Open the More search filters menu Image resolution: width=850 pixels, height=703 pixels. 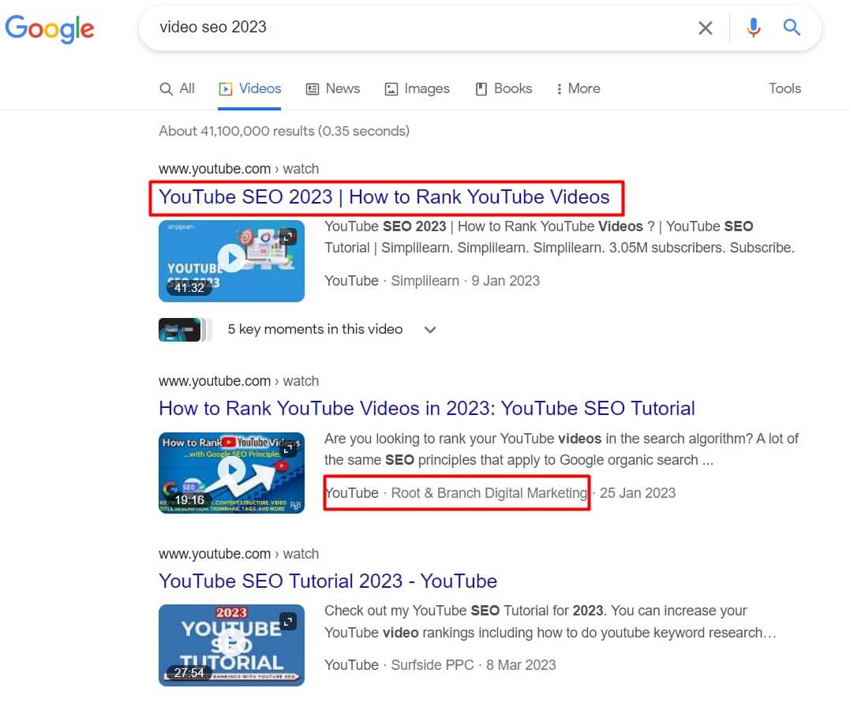(578, 88)
